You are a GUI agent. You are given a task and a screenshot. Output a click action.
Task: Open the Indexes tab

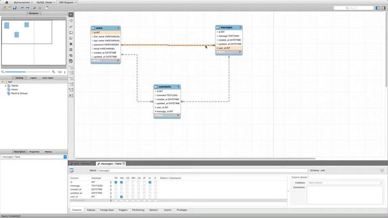(91, 210)
